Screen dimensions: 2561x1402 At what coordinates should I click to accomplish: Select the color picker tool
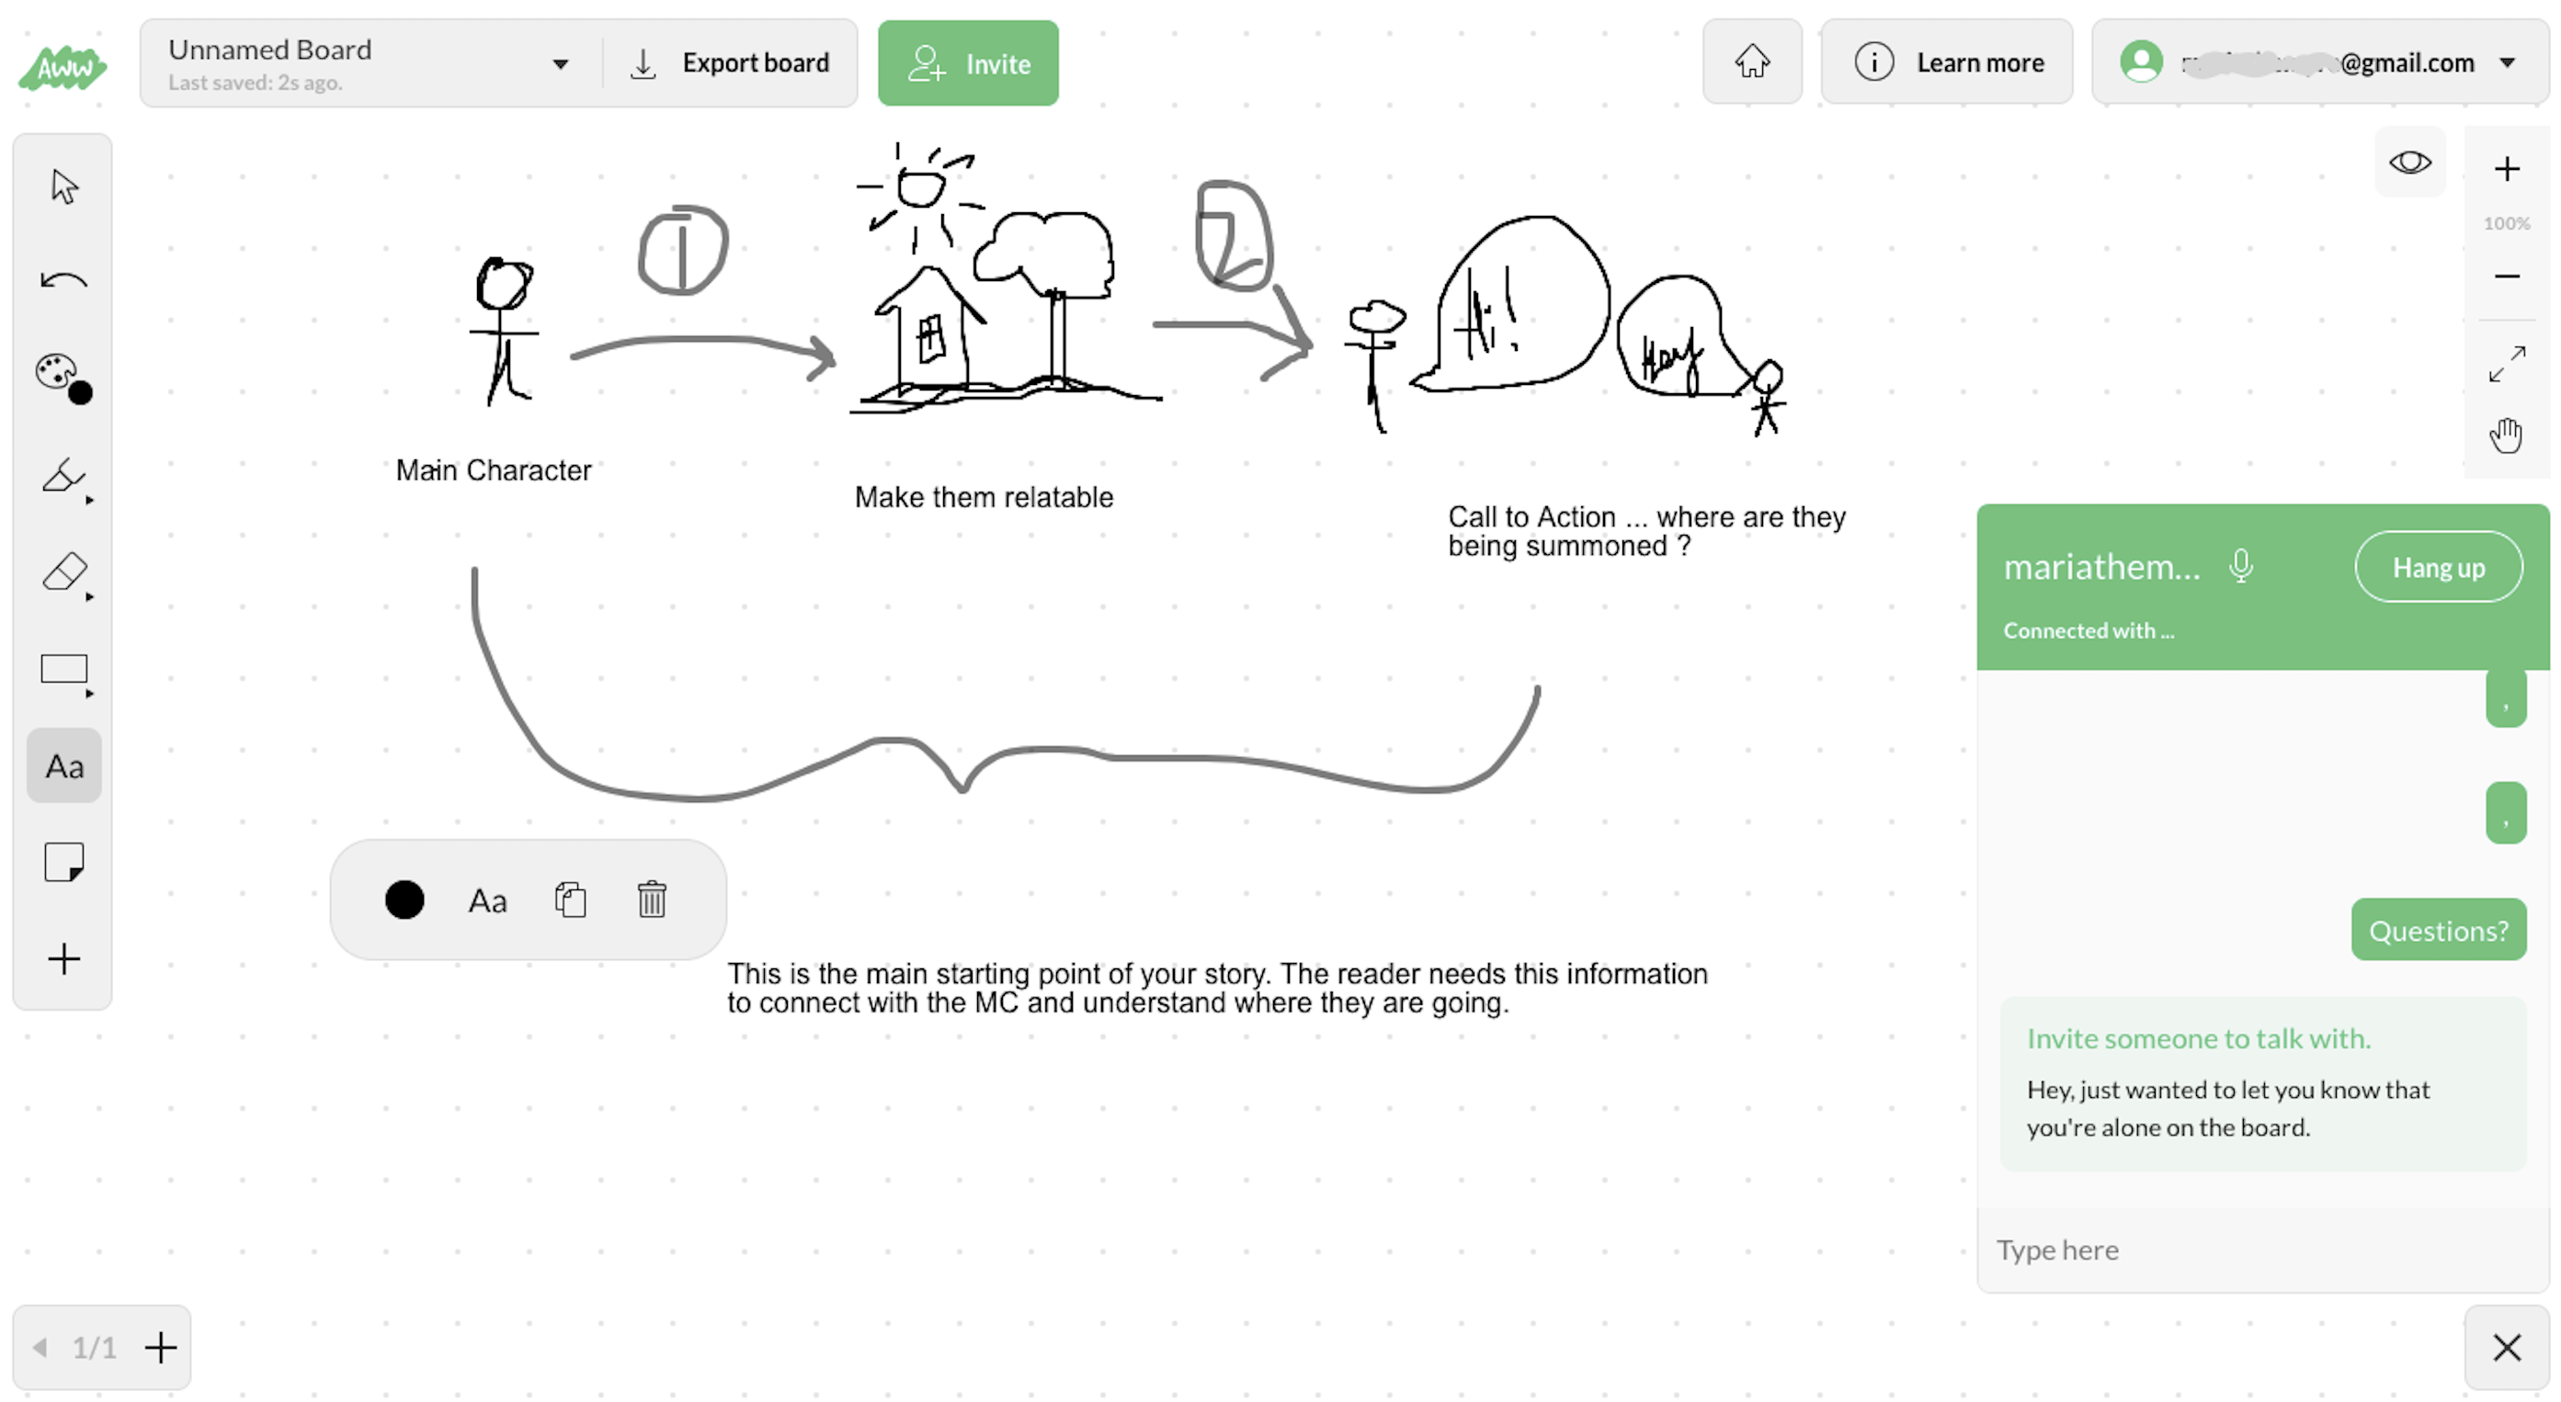[x=63, y=377]
